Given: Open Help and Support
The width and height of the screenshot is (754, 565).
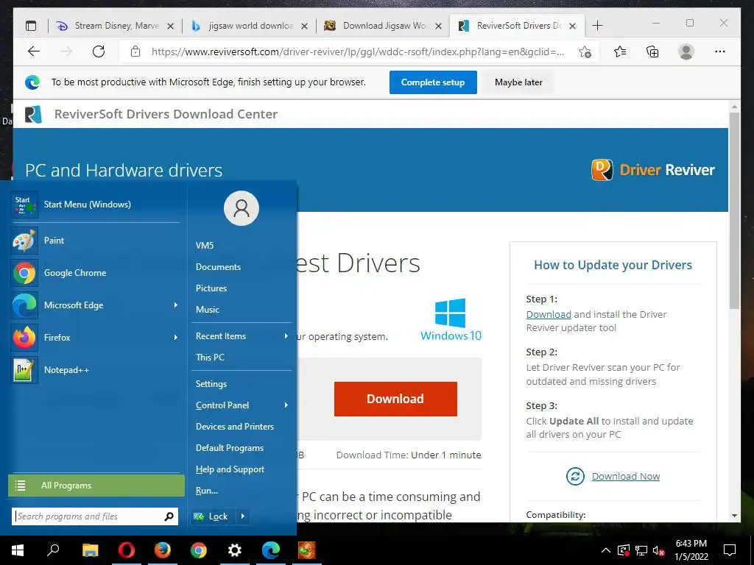Looking at the screenshot, I should point(230,469).
